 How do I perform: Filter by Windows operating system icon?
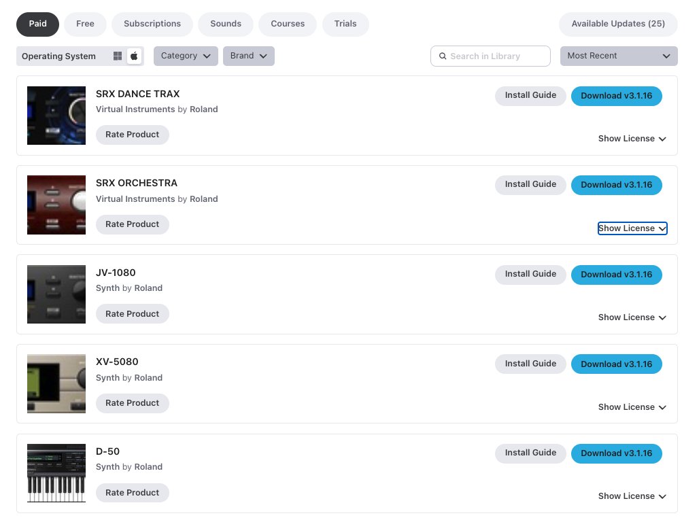pos(118,56)
